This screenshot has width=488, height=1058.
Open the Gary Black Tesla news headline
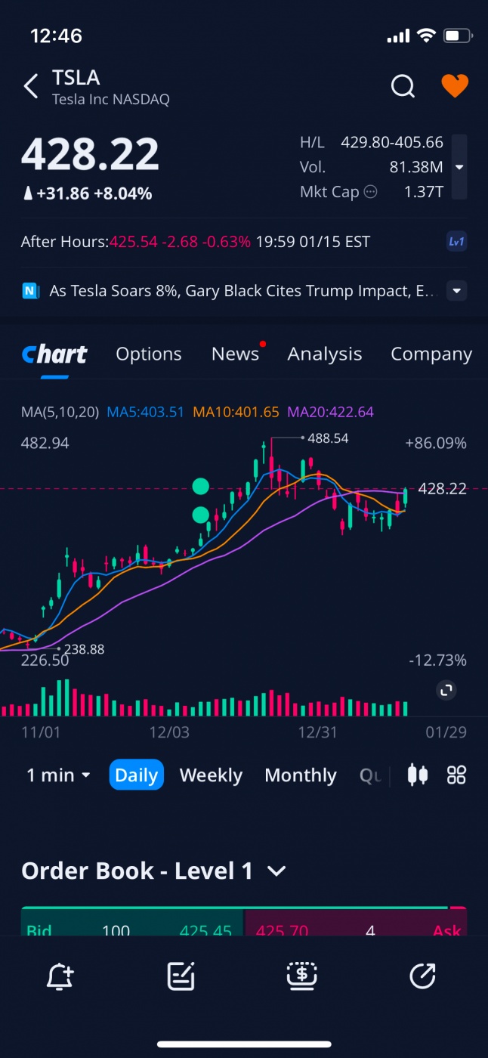point(242,291)
